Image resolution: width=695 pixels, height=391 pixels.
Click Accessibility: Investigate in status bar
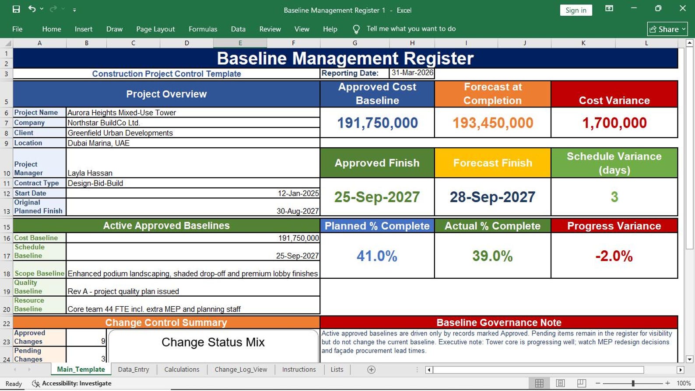tap(72, 384)
